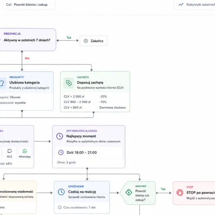Select the Ulubiona kategoria product node
This screenshot has height=215, width=215.
point(27,91)
